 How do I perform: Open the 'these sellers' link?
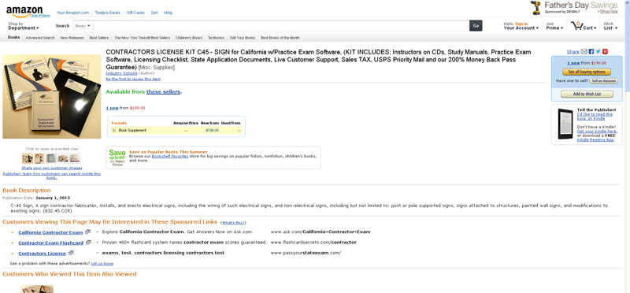tap(163, 92)
